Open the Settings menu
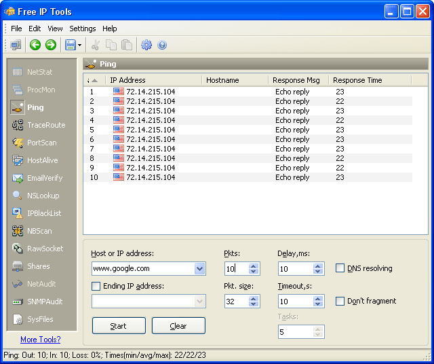 (82, 29)
